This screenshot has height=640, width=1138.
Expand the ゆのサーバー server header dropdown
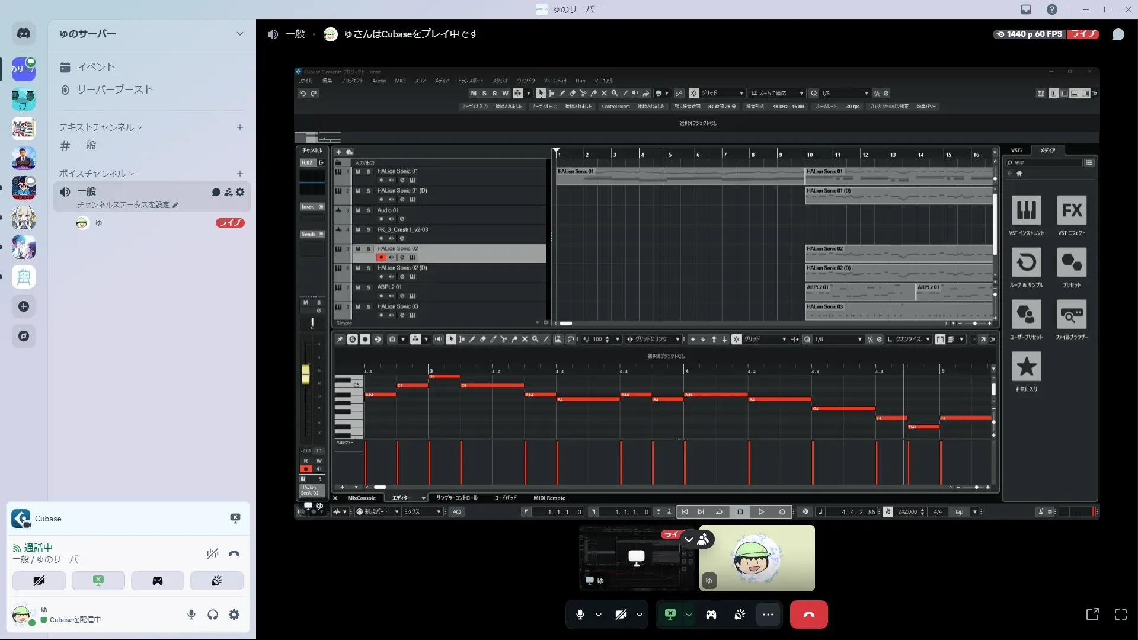coord(239,34)
